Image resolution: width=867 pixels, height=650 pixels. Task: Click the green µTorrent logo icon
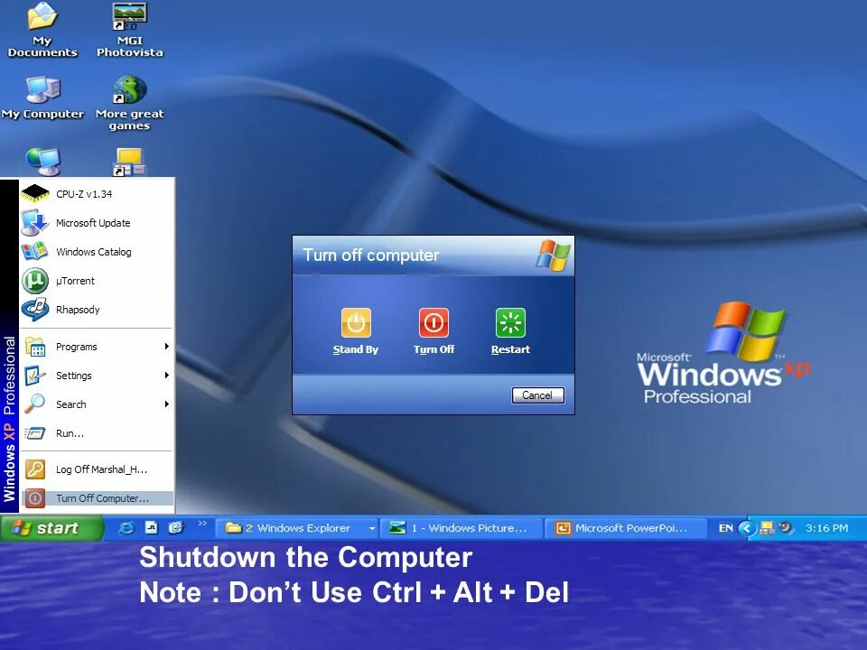35,281
